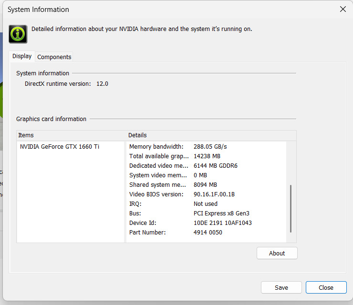The height and width of the screenshot is (305, 353).
Task: Click the 14238 MB value
Action: [207, 156]
